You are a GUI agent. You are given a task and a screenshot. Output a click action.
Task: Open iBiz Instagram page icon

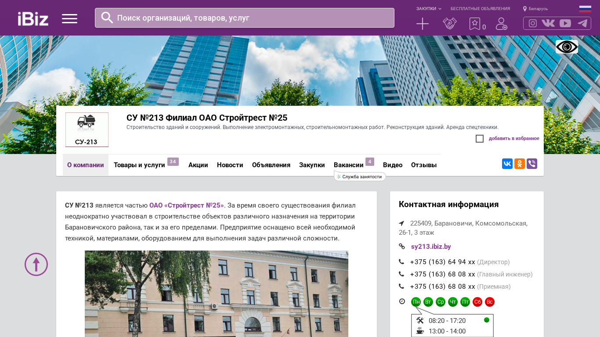pos(533,23)
